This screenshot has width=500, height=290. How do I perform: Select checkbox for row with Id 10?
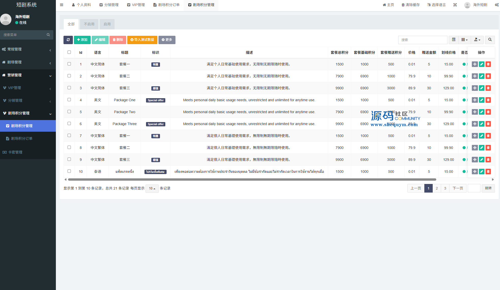[x=69, y=171]
